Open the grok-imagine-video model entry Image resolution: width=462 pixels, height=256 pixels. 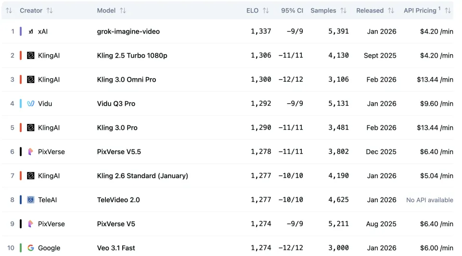click(x=128, y=32)
